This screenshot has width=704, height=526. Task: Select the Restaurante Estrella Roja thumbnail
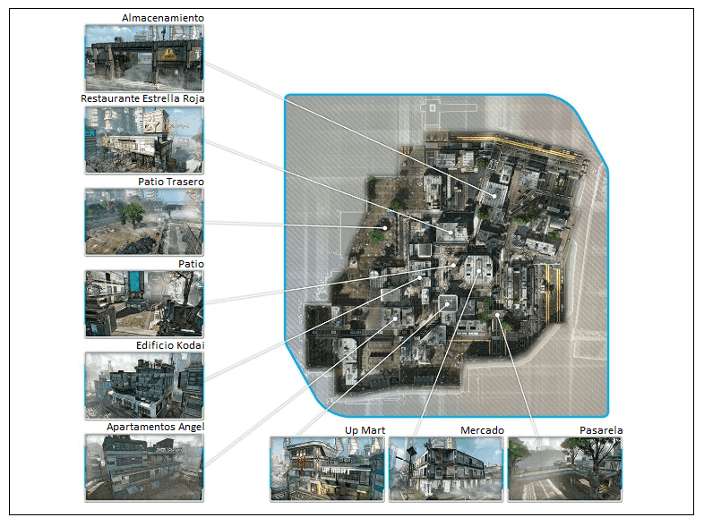[x=144, y=140]
